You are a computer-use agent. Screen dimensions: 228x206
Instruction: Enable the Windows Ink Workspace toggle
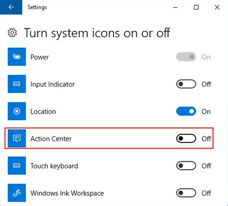(x=186, y=193)
